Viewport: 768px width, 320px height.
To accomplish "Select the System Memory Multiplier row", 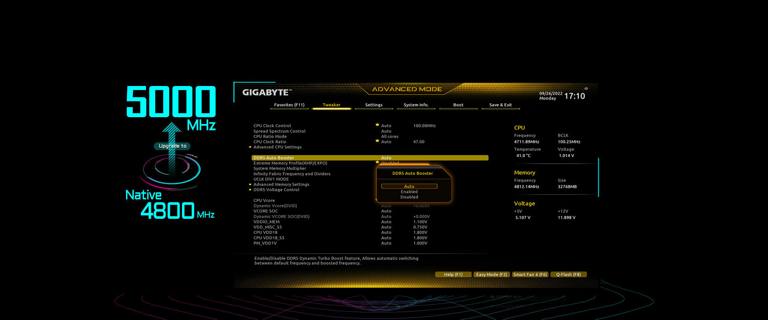I will [x=280, y=168].
